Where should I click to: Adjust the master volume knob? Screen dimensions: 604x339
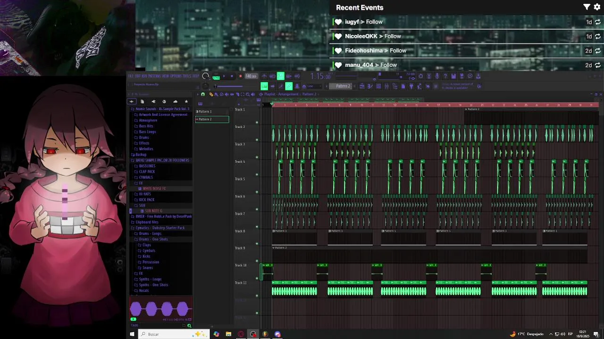(205, 76)
